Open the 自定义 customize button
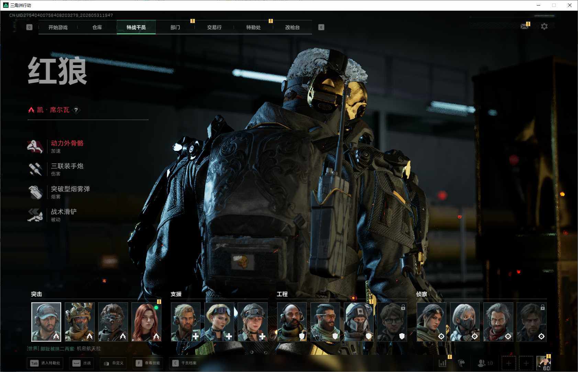Viewport: 578px width, 372px height. pos(113,363)
